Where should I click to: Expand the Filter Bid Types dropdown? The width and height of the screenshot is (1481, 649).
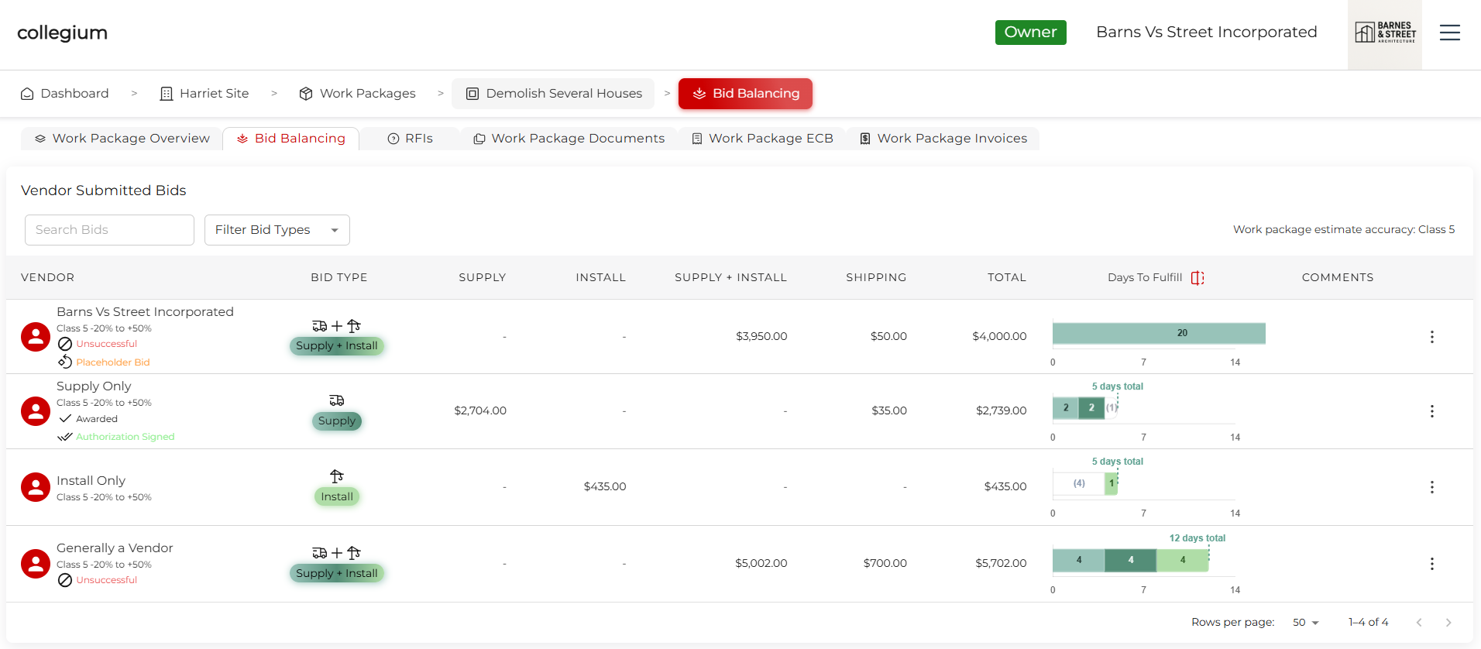(x=277, y=230)
